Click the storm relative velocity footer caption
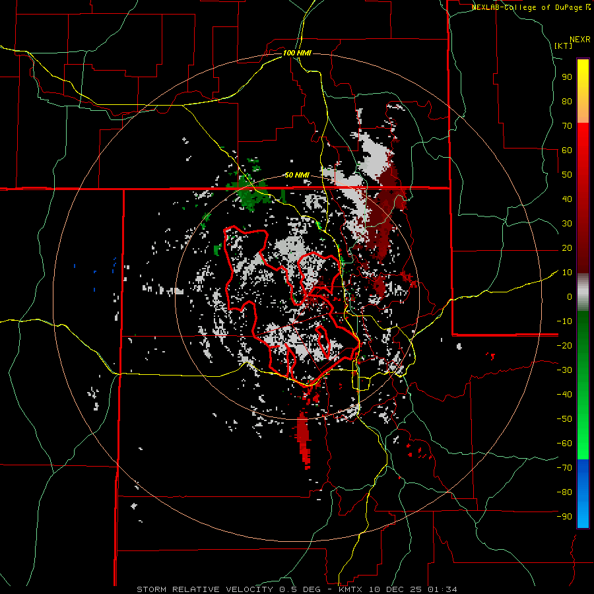Screen dimensions: 594x594 [297, 589]
